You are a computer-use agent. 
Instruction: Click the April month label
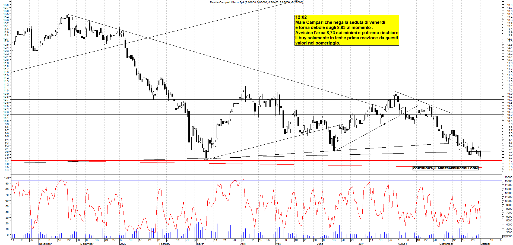243,244
